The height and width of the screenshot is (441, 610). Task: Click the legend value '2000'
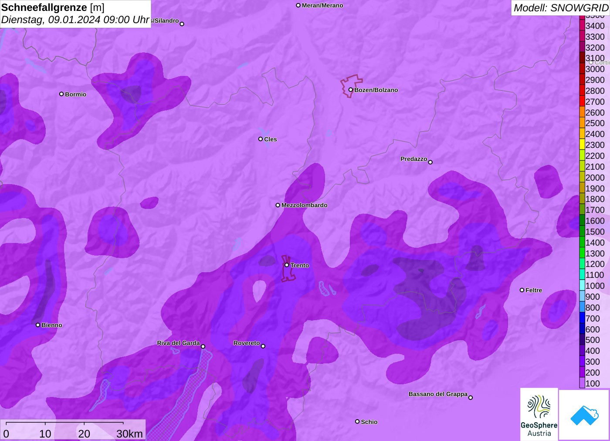595,178
